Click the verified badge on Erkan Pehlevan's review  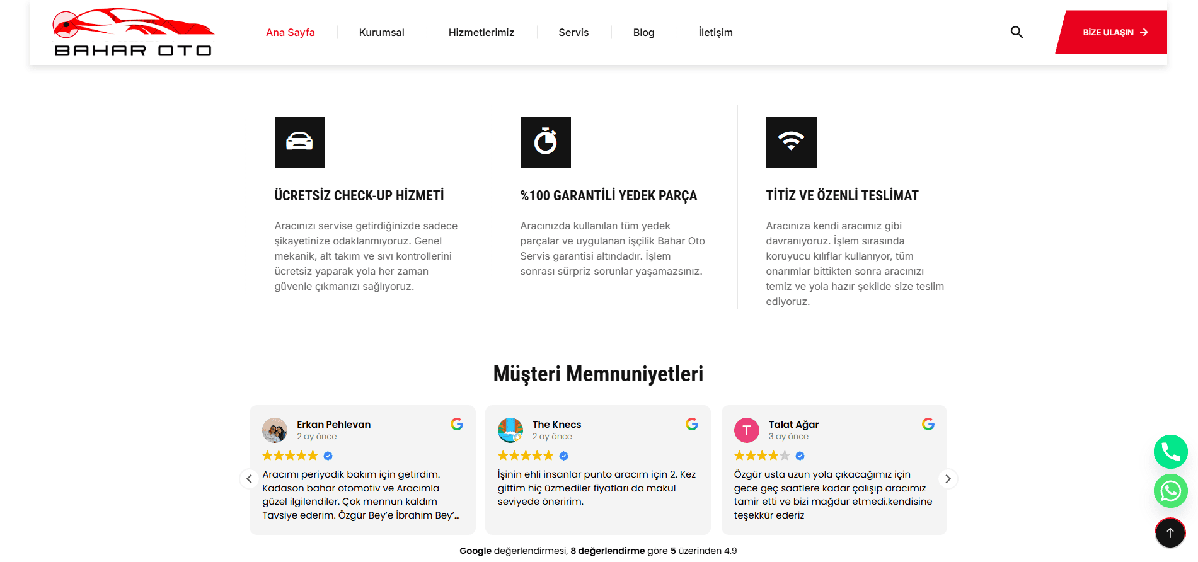328,456
